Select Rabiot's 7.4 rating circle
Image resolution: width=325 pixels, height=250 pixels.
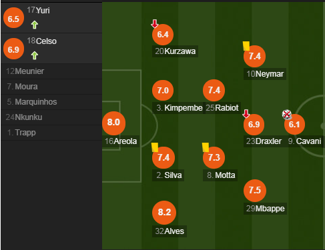[214, 90]
